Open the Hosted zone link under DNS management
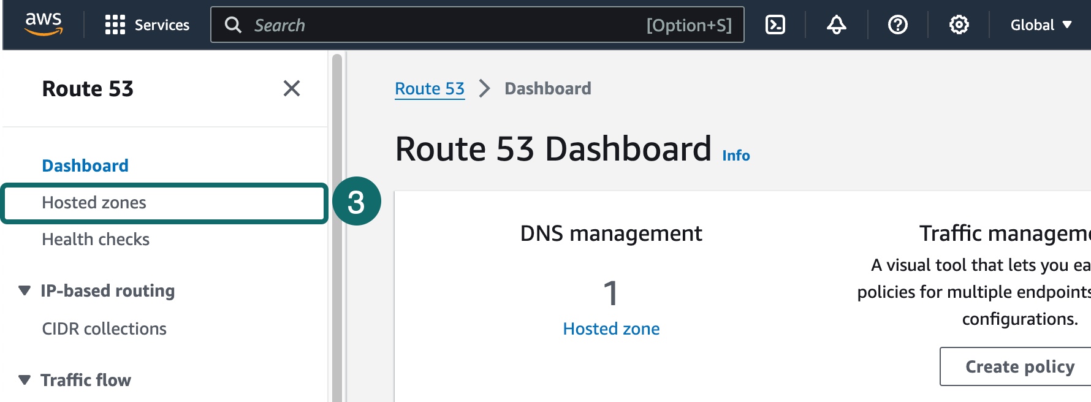The image size is (1091, 402). [611, 329]
